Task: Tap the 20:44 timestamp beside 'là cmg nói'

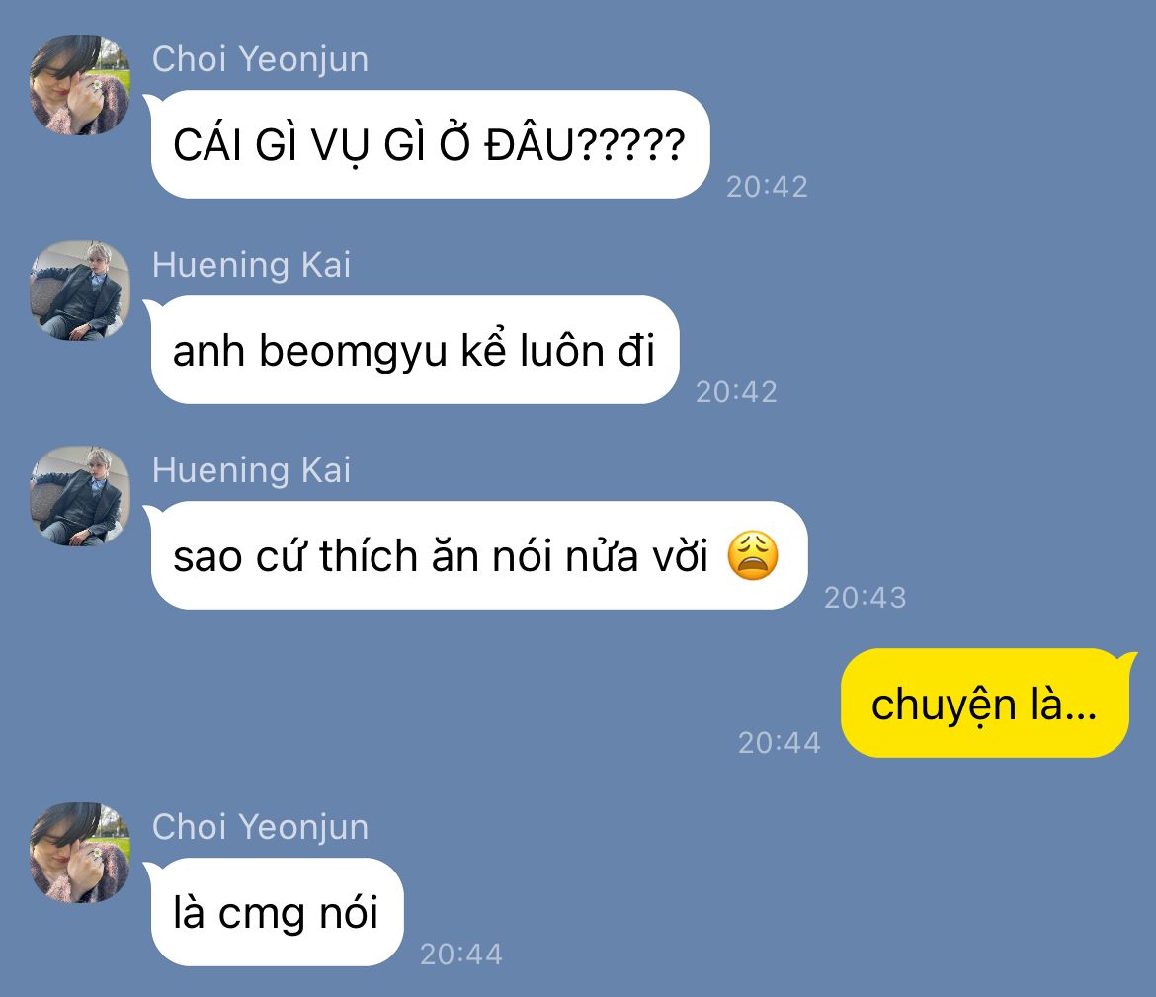Action: click(x=461, y=955)
